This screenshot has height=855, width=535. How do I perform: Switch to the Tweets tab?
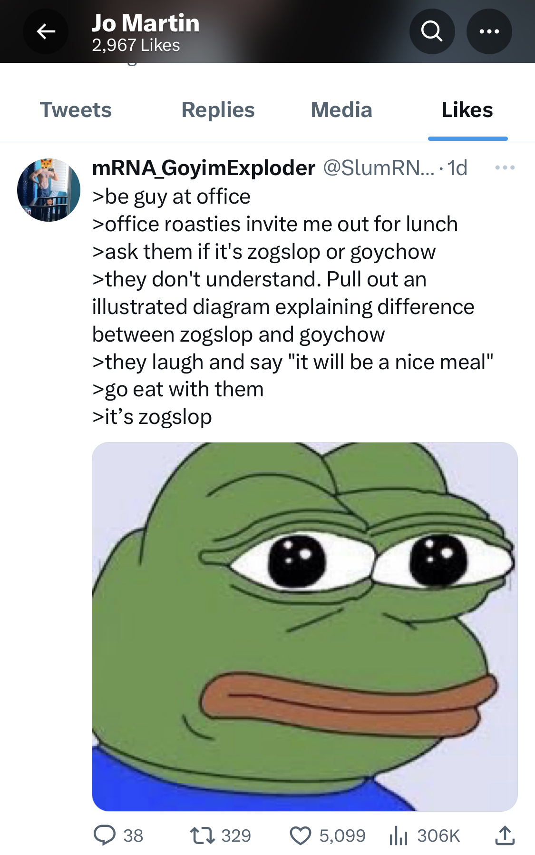click(76, 110)
